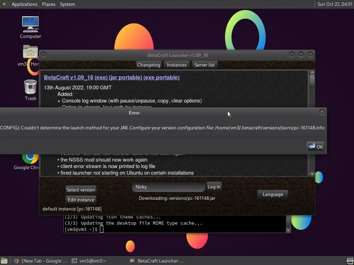Open the System menu
354x265 pixels.
point(67,4)
